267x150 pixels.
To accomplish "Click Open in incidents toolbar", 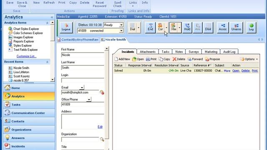I will 138,59.
